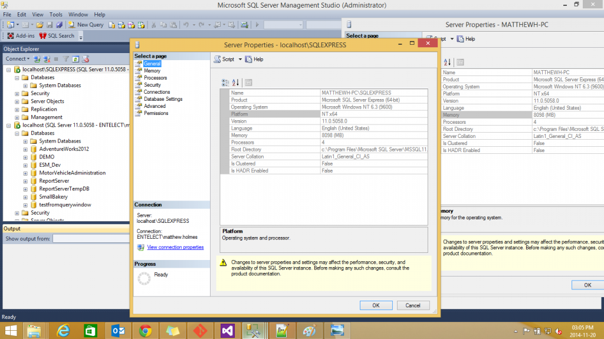Click OK in localhost\SQLEXPRESS properties dialog
Viewport: 604px width, 339px height.
pos(376,305)
